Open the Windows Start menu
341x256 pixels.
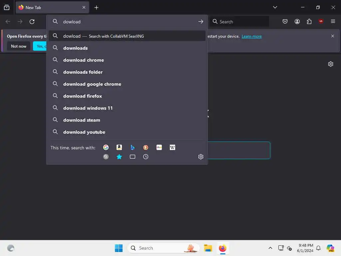[x=119, y=248]
